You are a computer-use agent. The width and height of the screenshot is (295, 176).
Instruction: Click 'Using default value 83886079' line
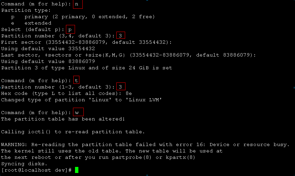[48, 61]
